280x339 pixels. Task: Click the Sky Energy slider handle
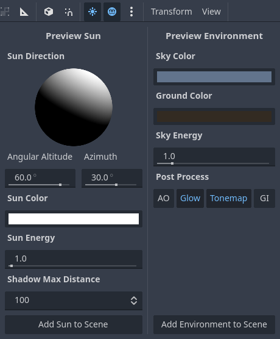point(172,163)
